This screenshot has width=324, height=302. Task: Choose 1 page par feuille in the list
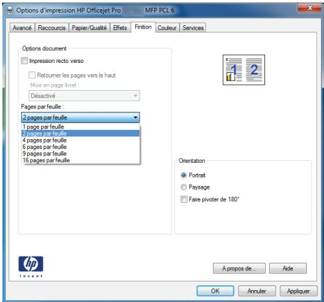click(81, 127)
